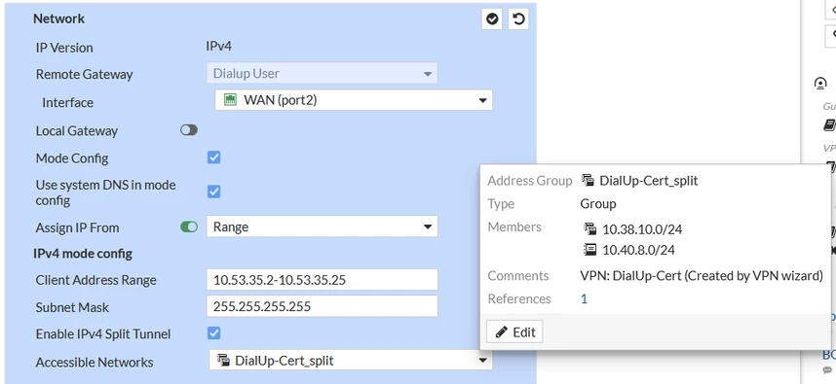Click the DialUp-Cert_split name in tooltip

648,181
